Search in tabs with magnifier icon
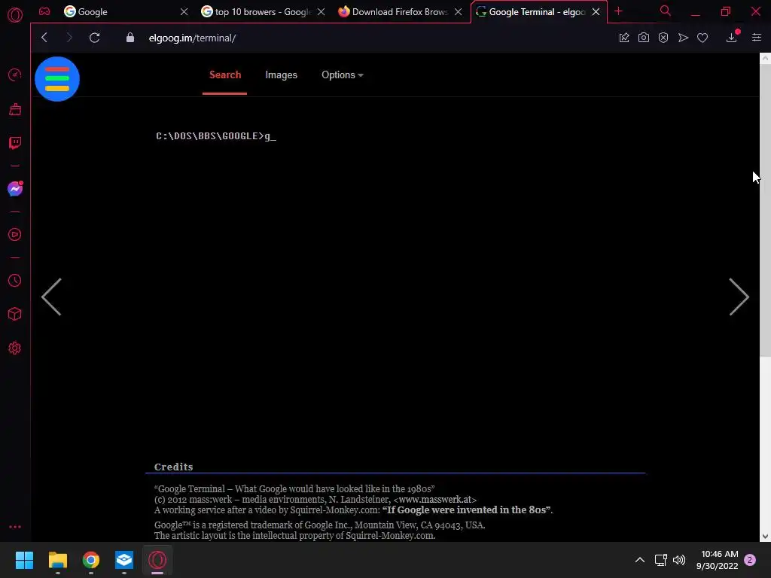This screenshot has width=771, height=578. (x=666, y=11)
